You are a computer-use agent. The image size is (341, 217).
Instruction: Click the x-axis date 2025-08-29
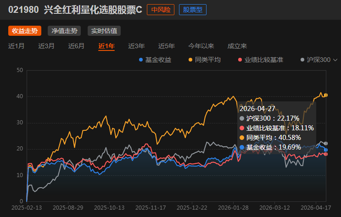tap(68, 208)
